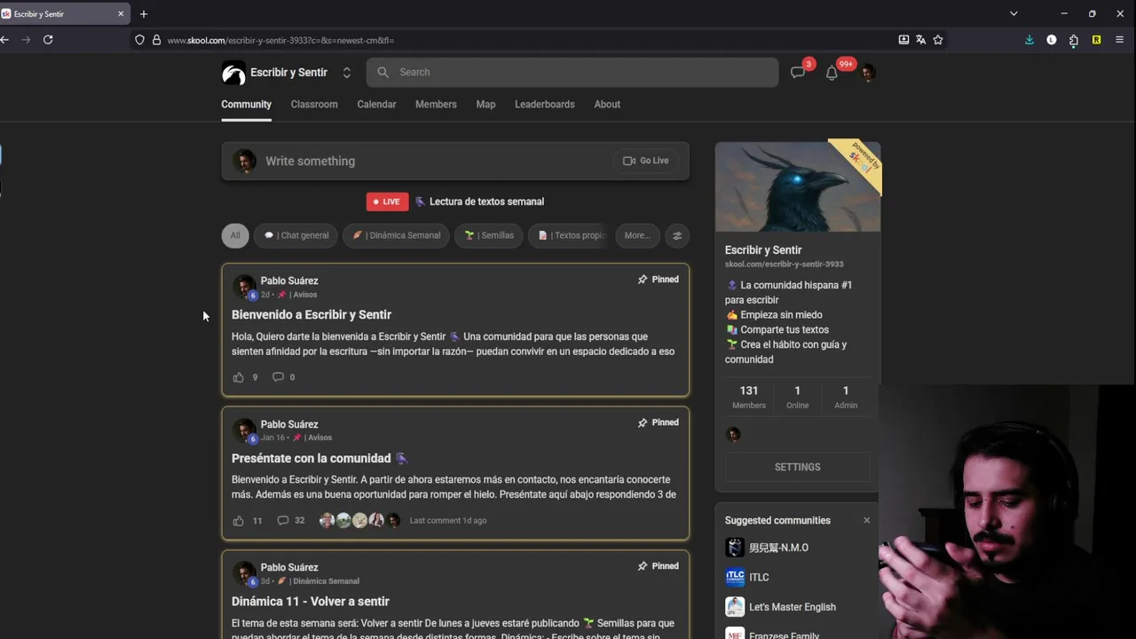Click the Escribir y Sentir group logo
Viewport: 1136px width, 639px height.
(233, 73)
